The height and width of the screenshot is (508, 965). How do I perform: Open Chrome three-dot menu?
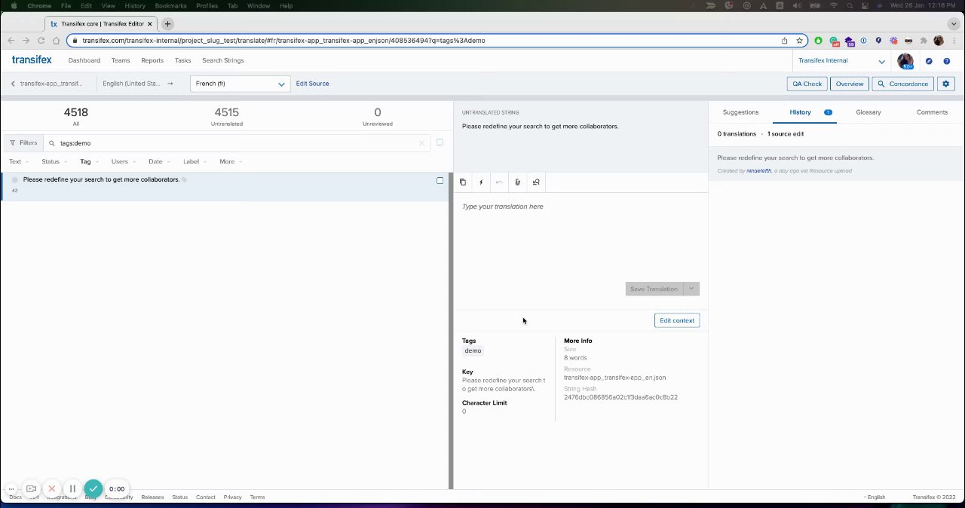[x=954, y=41]
